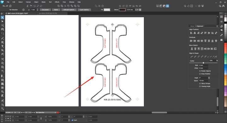Screen dimensions: 227x123
Task: Click the Offset 0 mm field
Action: 203,68
